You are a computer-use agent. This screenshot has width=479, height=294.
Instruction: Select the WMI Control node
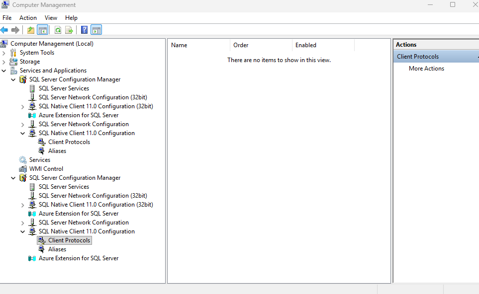point(47,168)
